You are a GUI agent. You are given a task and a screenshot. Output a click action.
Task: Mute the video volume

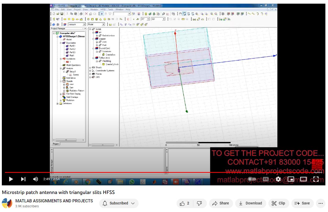tap(36, 179)
